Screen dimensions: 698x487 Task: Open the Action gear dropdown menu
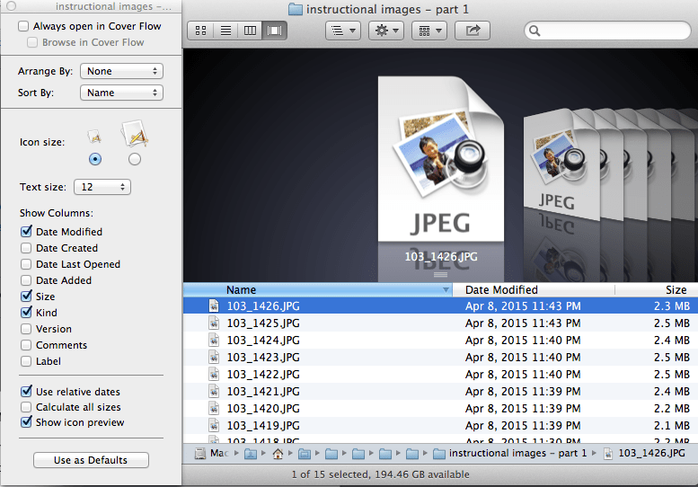[x=386, y=31]
